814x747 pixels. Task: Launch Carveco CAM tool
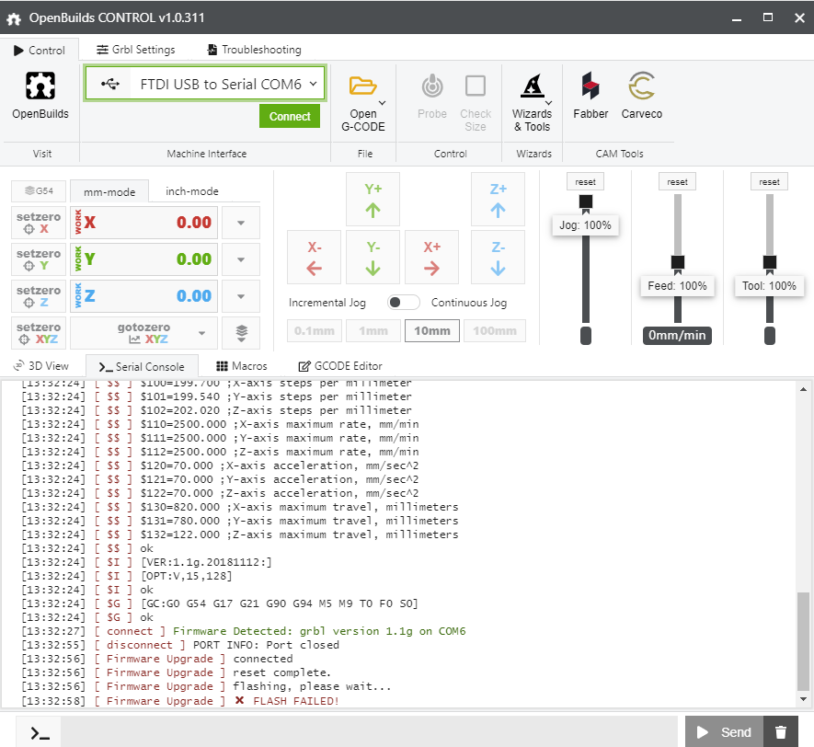click(x=641, y=86)
